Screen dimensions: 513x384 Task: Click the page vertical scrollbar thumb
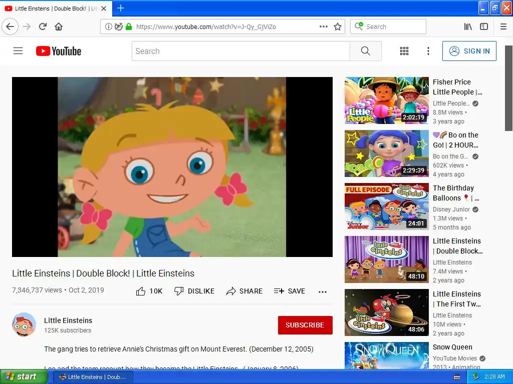(508, 88)
